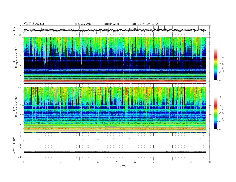
Task: Click the ch.2 spectrogram color bar
Action: click(216, 113)
